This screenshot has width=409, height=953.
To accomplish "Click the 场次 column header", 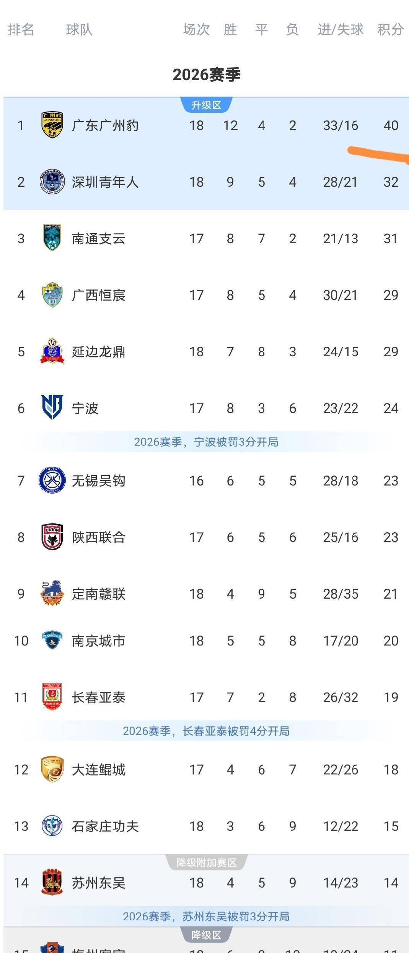I will (196, 30).
